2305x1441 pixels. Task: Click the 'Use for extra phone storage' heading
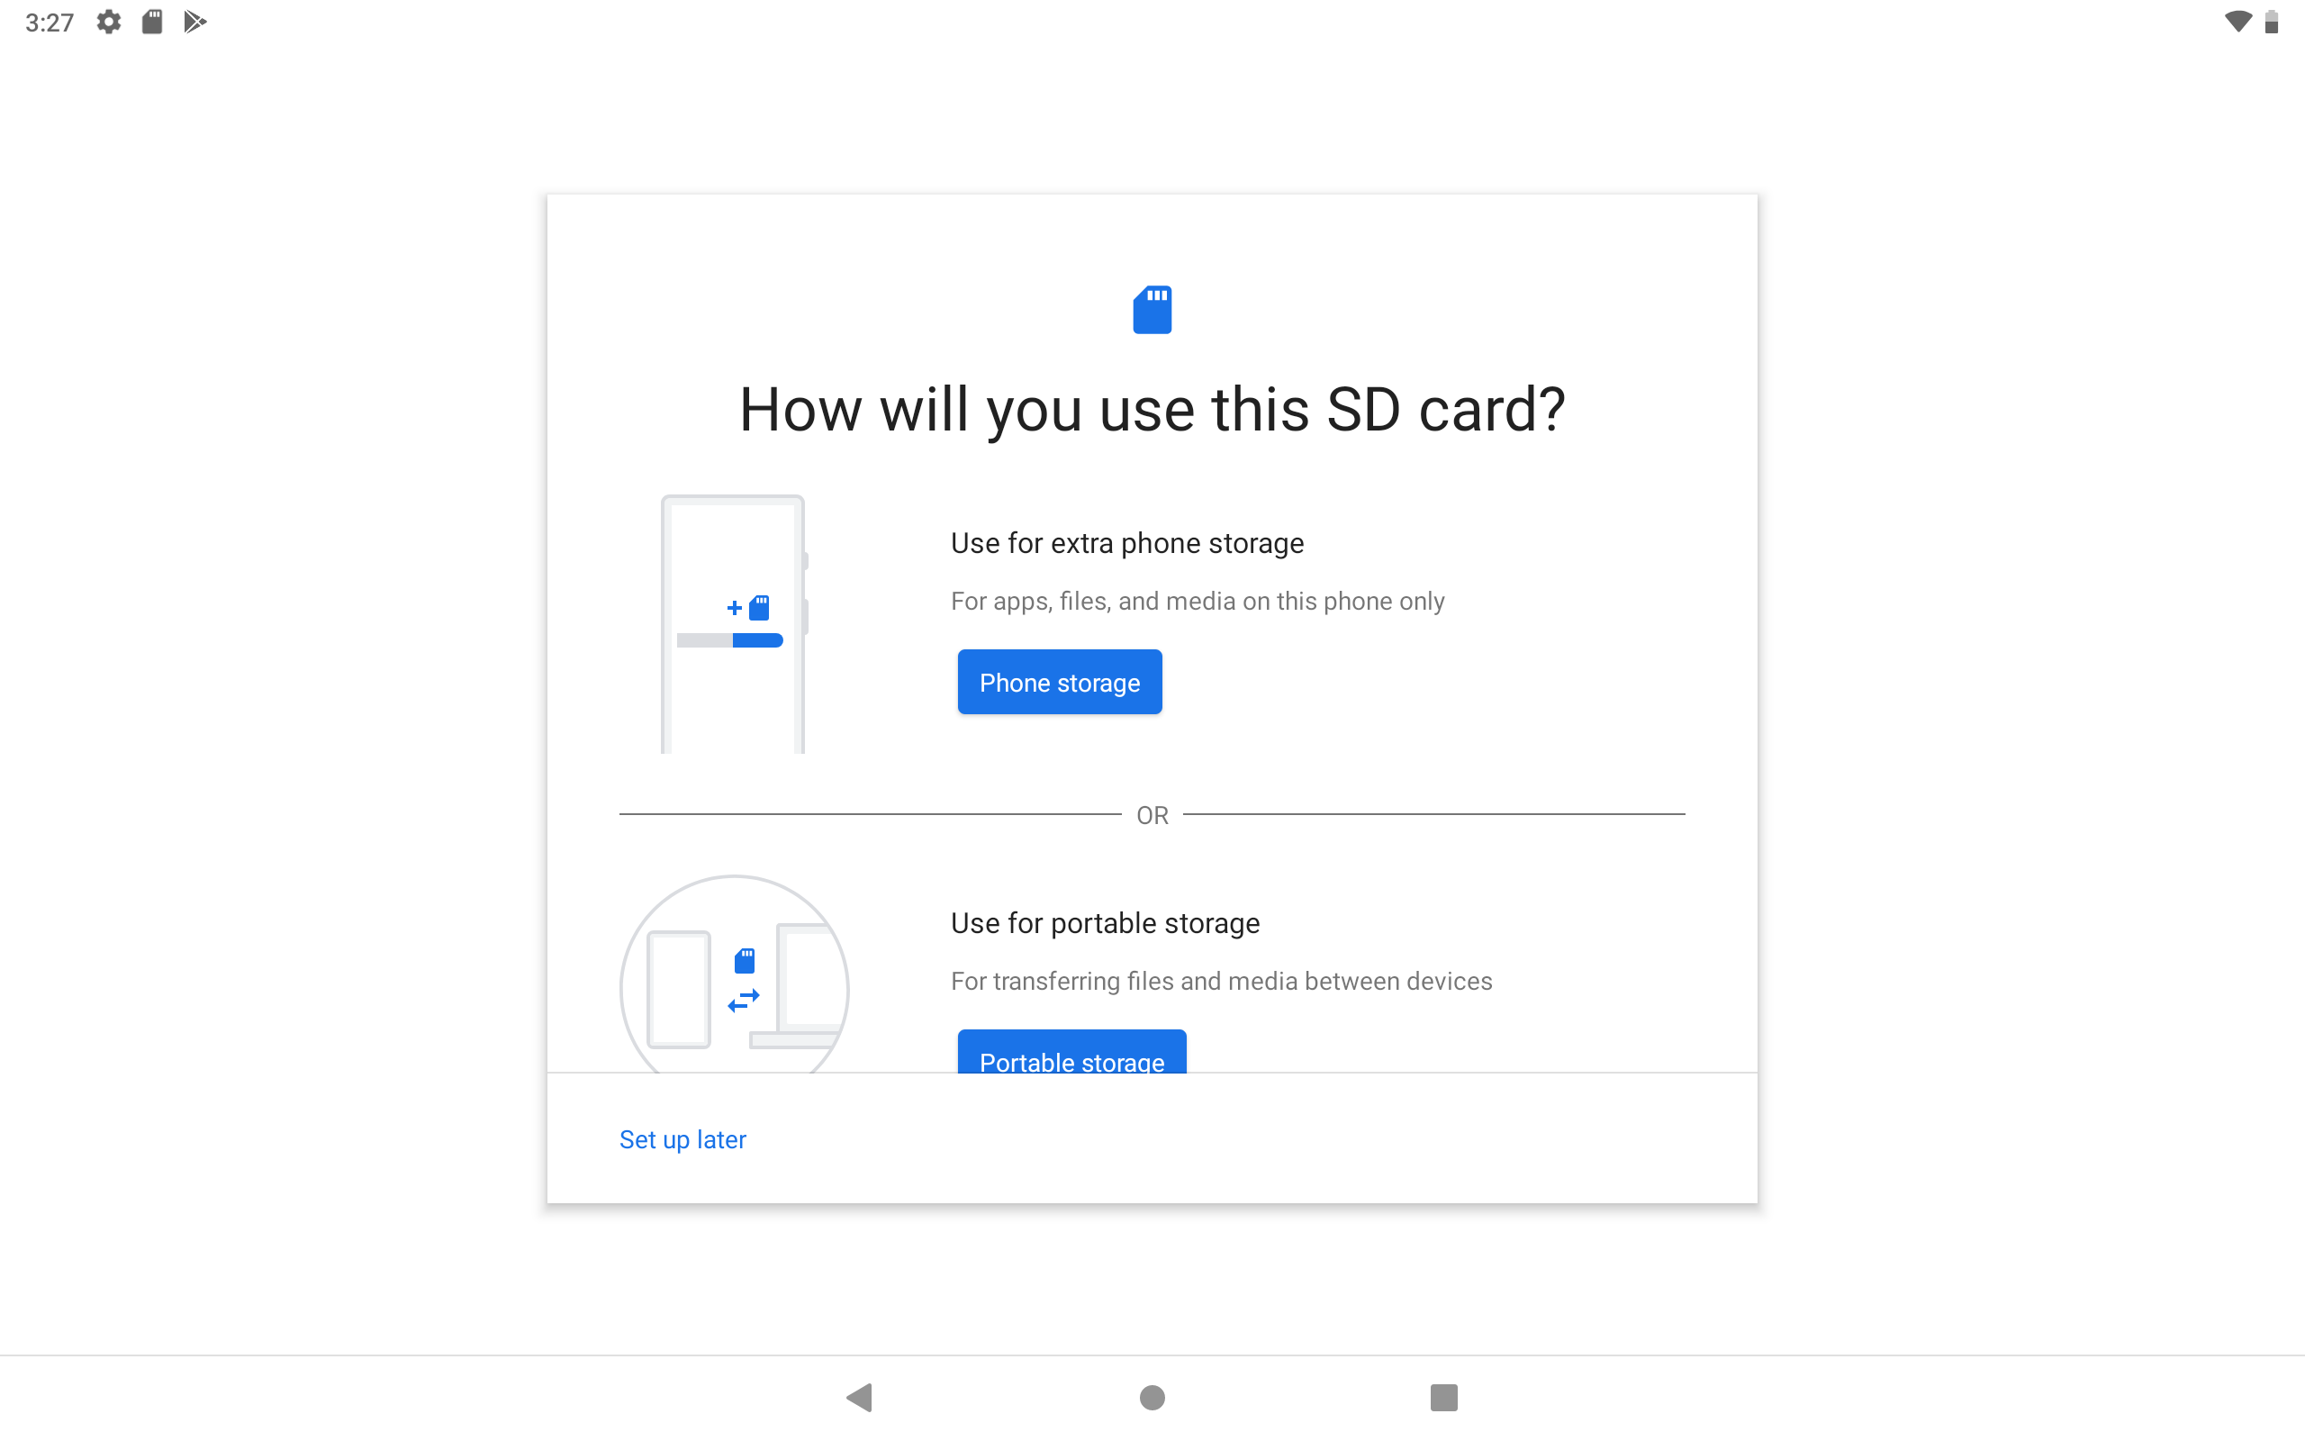[1126, 543]
